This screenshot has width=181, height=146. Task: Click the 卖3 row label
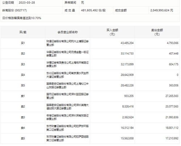pos(23,117)
